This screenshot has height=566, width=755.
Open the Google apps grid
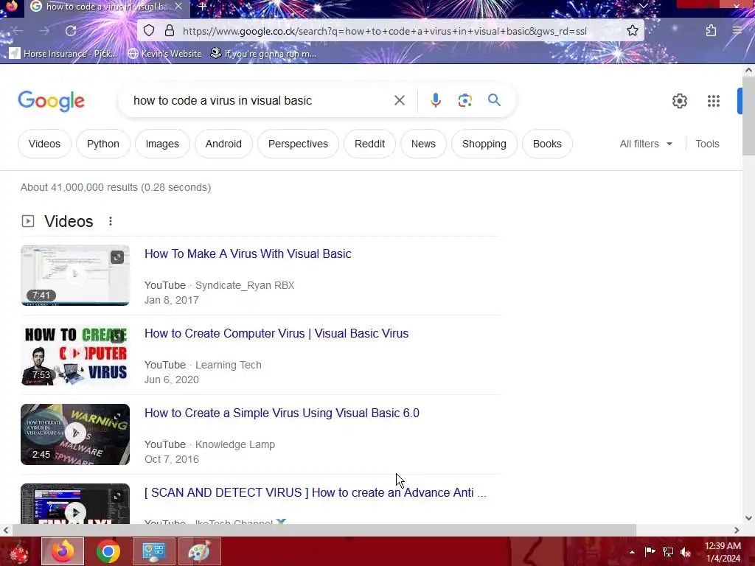click(x=714, y=100)
